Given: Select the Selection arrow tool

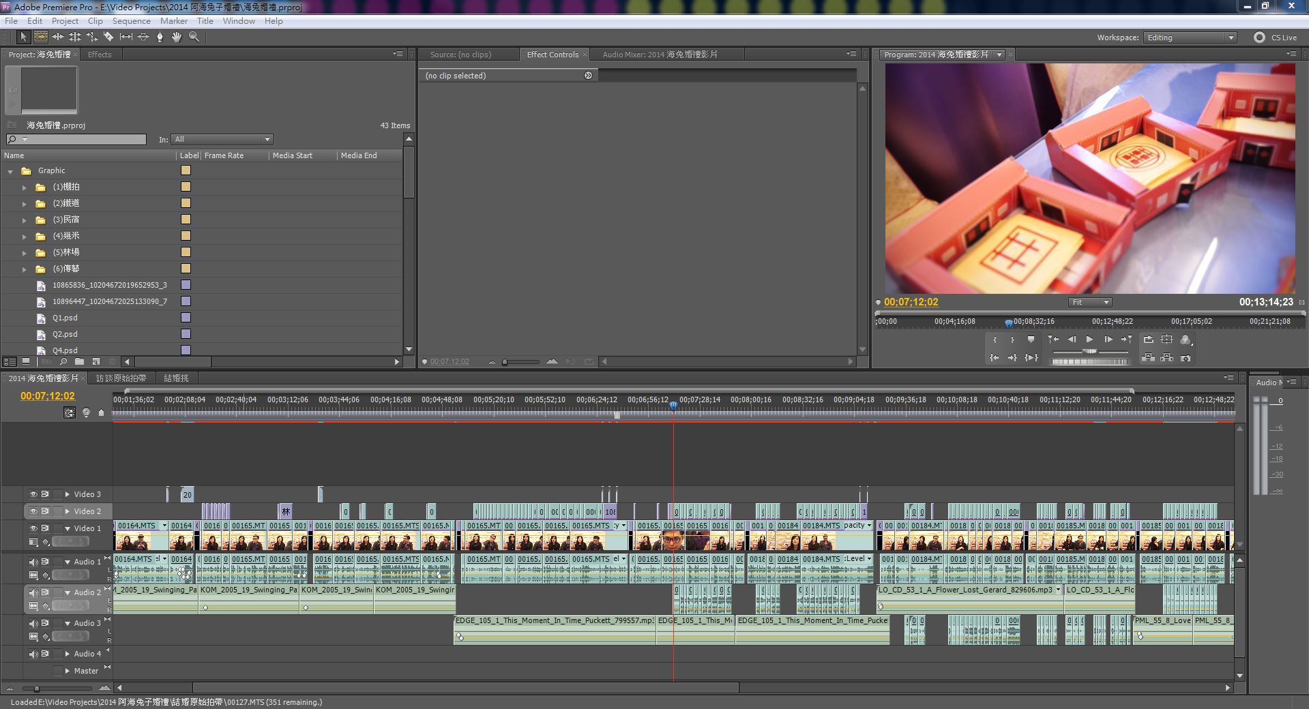Looking at the screenshot, I should (x=23, y=37).
